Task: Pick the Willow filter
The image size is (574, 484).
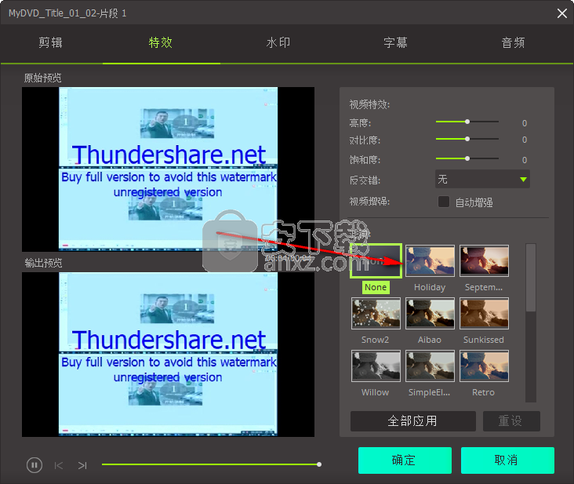Action: coord(376,366)
